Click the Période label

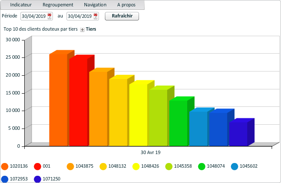9,16
